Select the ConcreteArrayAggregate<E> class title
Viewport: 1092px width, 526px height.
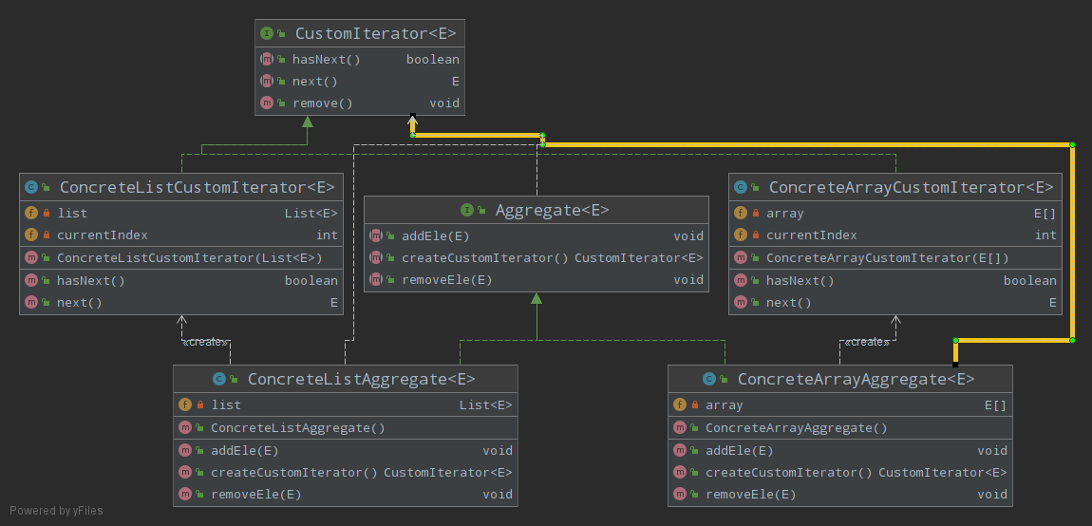(x=856, y=379)
